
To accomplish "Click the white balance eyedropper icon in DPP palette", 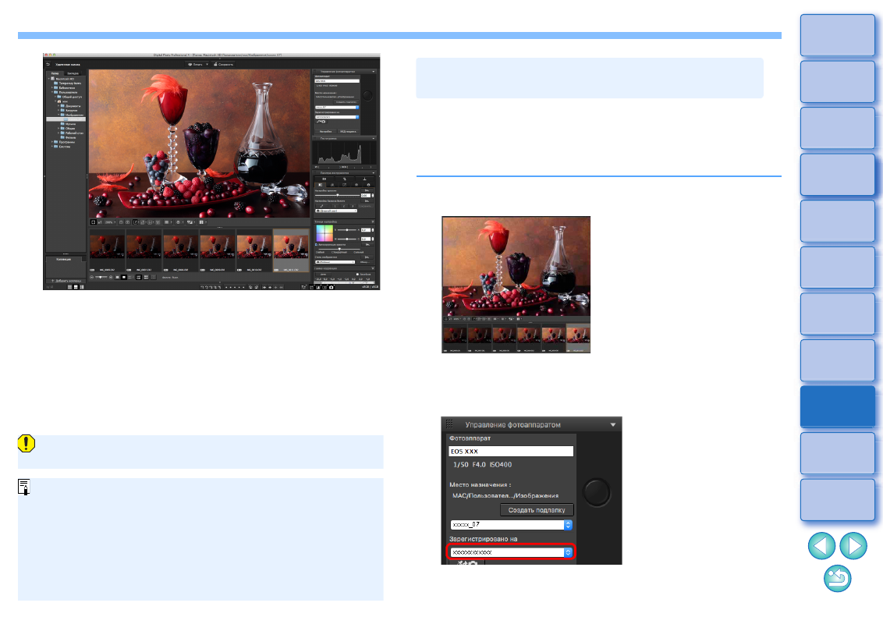I will [x=323, y=206].
